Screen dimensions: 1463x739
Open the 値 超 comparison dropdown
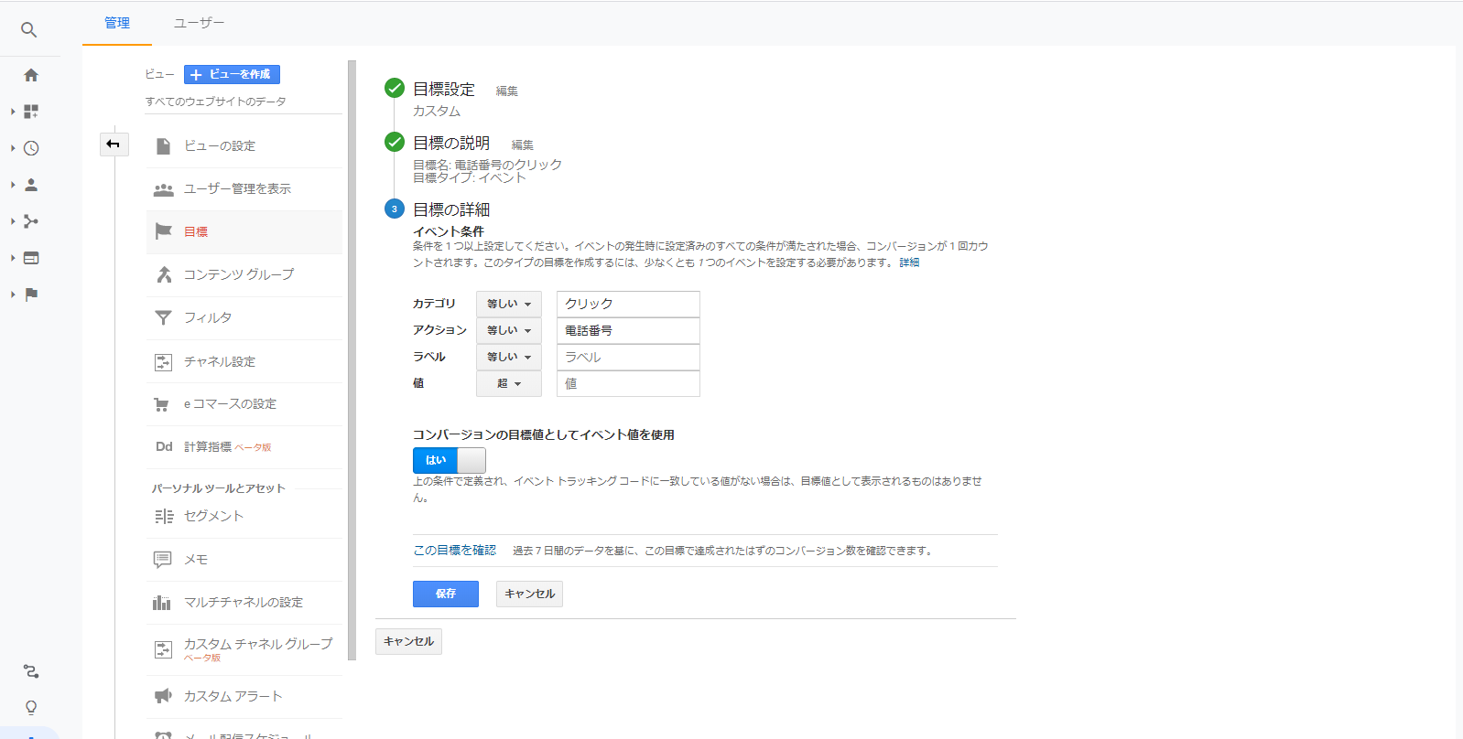point(509,383)
